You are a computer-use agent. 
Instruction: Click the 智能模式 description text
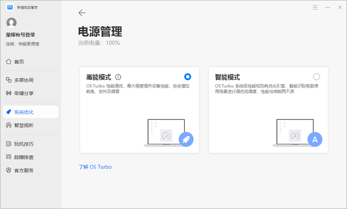[x=267, y=89]
